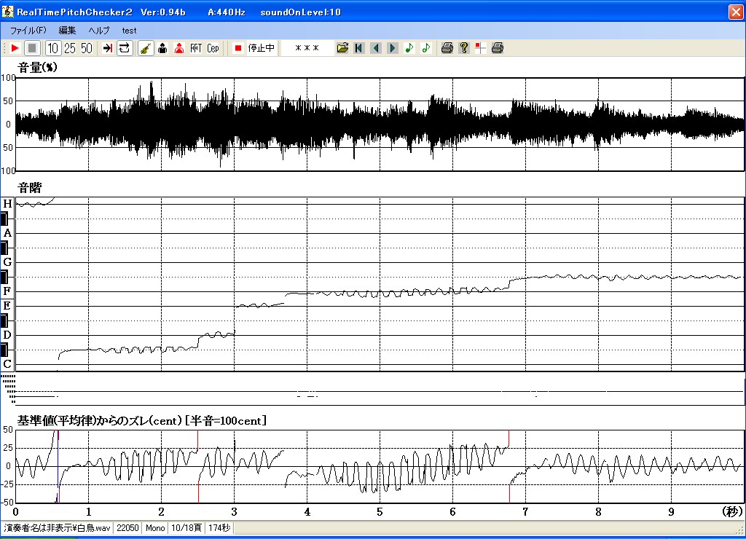The width and height of the screenshot is (746, 539).
Task: Click the toolbar drag grip handle
Action: (x=4, y=48)
